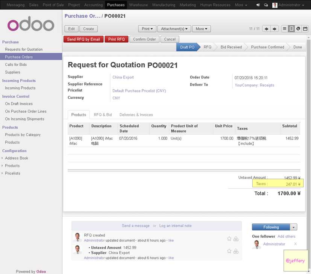Open the Print dropdown
This screenshot has width=311, height=274.
pyautogui.click(x=147, y=29)
